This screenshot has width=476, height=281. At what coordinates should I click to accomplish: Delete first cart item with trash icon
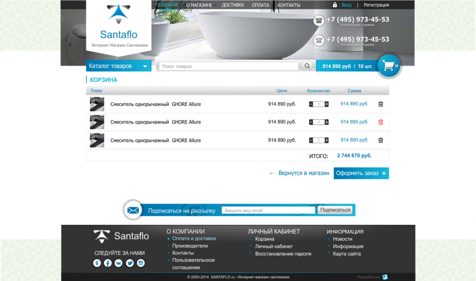point(381,104)
